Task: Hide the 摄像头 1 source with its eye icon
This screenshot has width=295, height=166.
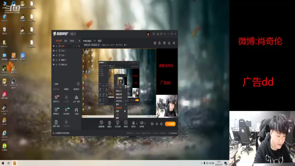Action: (x=53, y=60)
